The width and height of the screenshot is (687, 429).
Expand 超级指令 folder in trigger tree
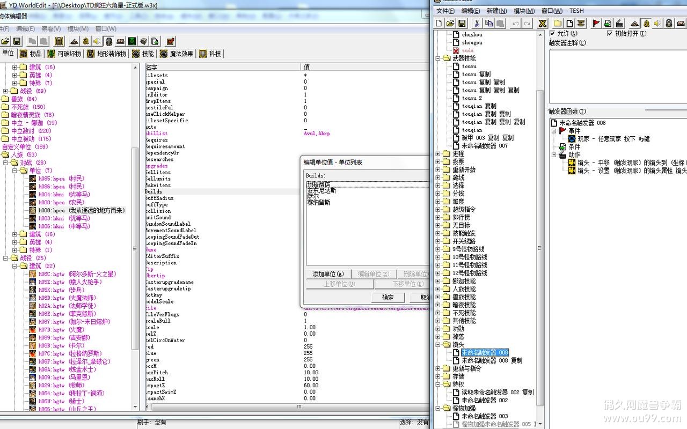(438, 210)
